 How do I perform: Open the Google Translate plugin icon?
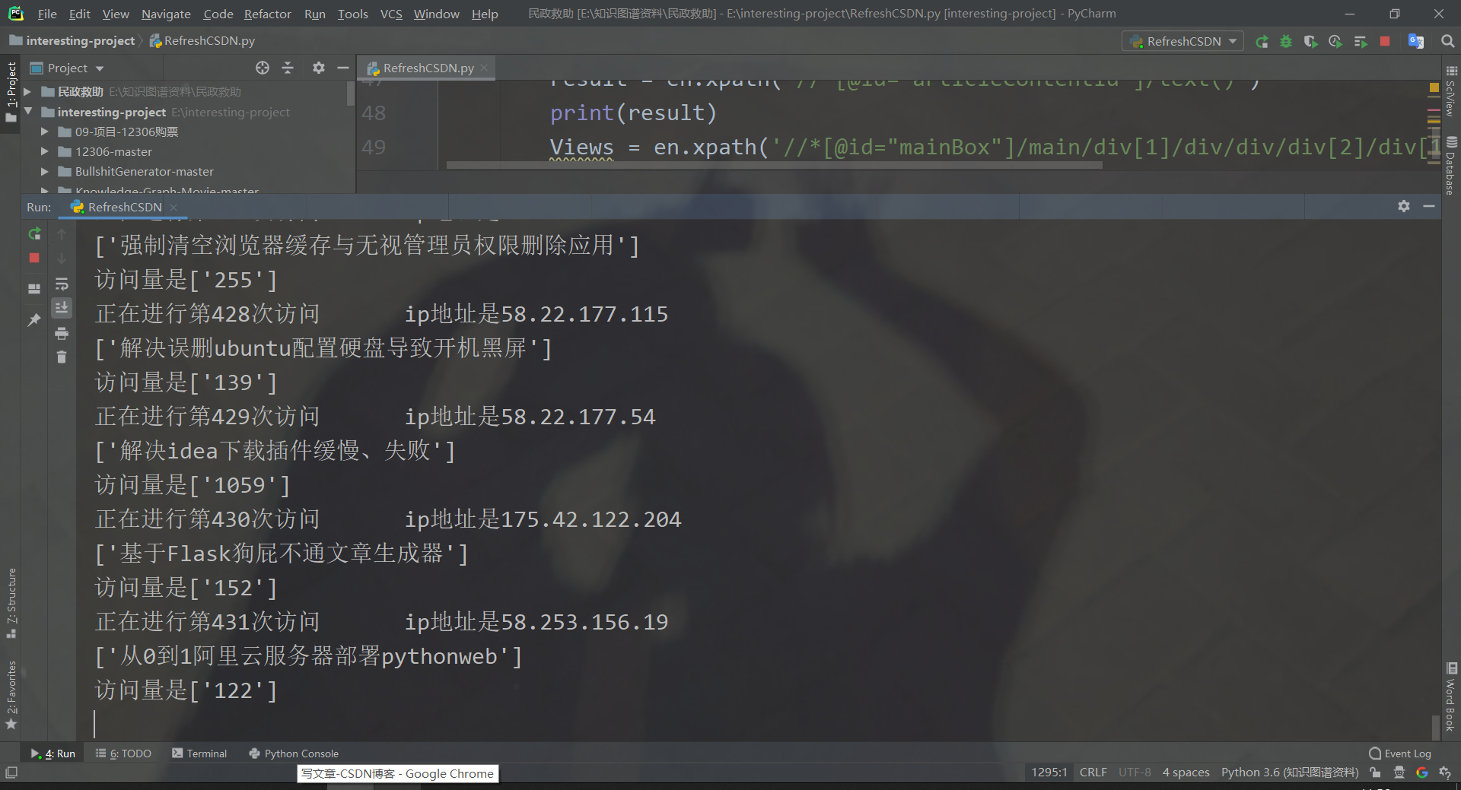click(x=1416, y=41)
